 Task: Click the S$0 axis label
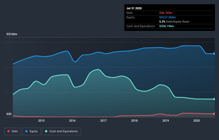9,114
